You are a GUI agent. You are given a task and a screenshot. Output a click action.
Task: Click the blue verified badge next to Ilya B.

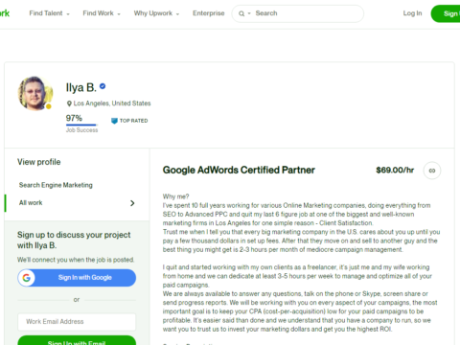coord(103,86)
